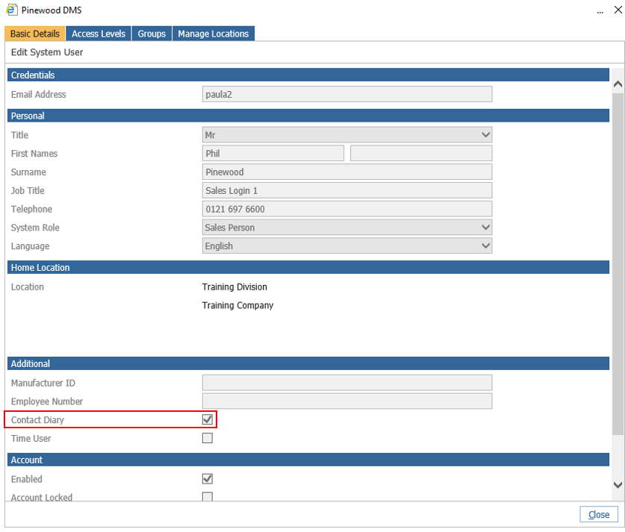This screenshot has width=625, height=532.
Task: Click the Pinewood DMS app icon in title bar
Action: pos(12,10)
